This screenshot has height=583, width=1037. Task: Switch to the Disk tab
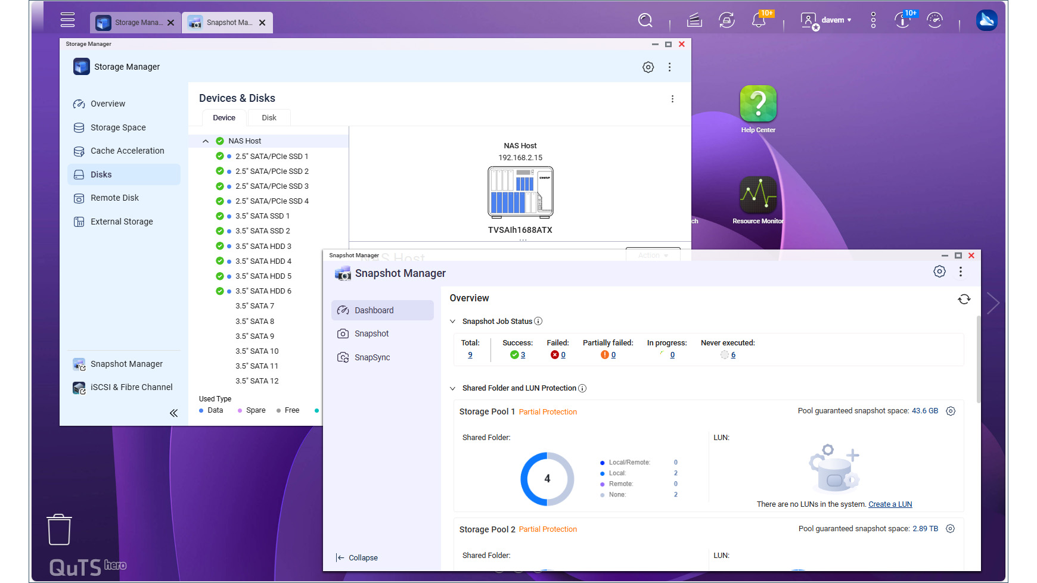(269, 117)
